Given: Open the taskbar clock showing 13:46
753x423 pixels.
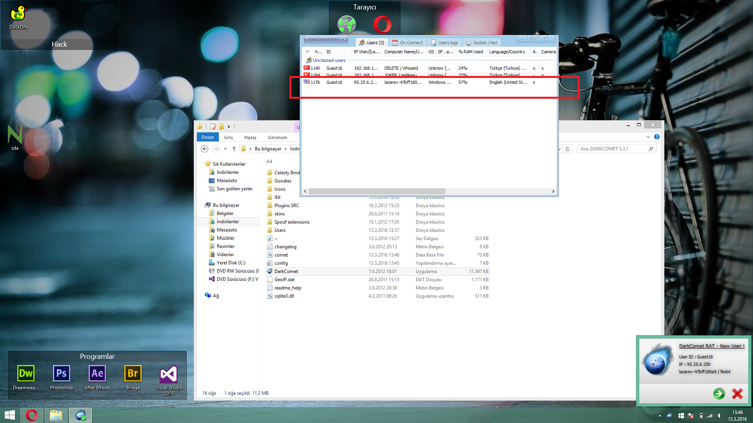Looking at the screenshot, I should (x=737, y=416).
